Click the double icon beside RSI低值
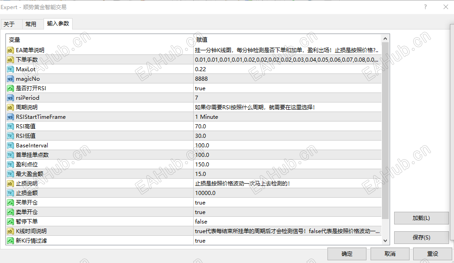The image size is (454, 263). coord(10,136)
